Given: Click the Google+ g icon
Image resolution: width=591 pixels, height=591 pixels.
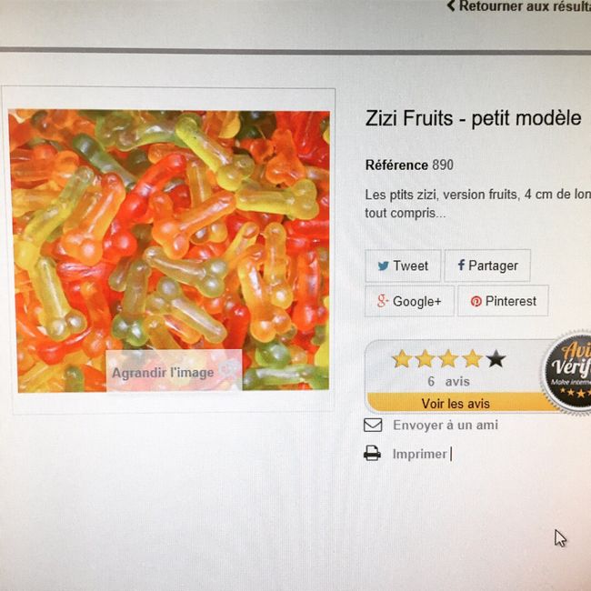Looking at the screenshot, I should coord(382,301).
